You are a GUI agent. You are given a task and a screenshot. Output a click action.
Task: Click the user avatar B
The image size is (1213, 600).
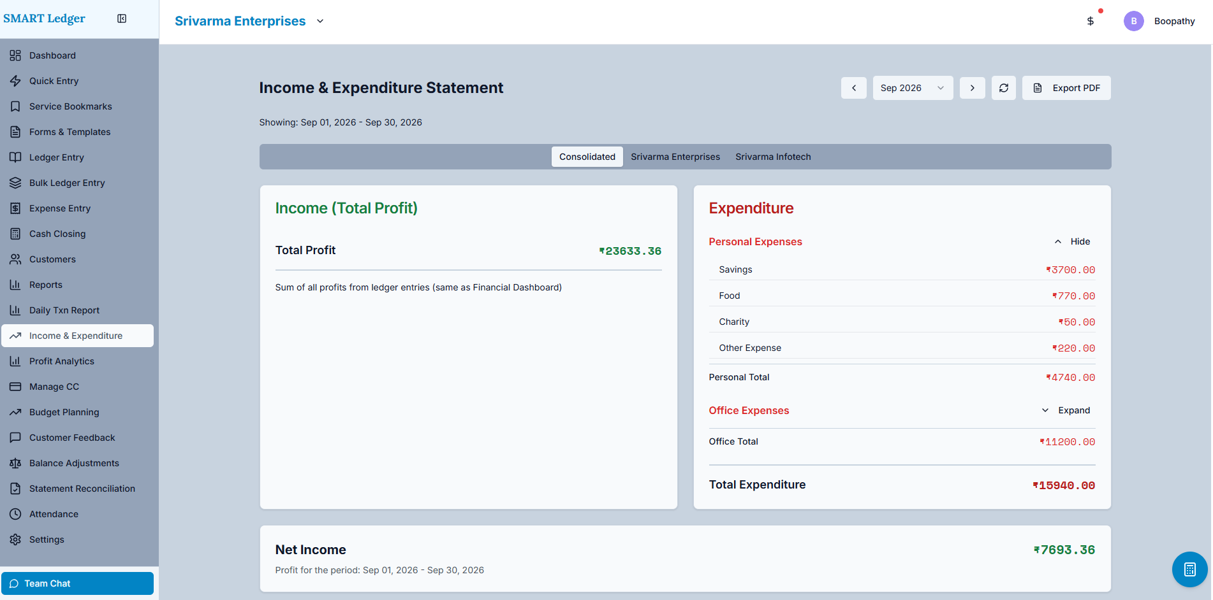(1134, 21)
